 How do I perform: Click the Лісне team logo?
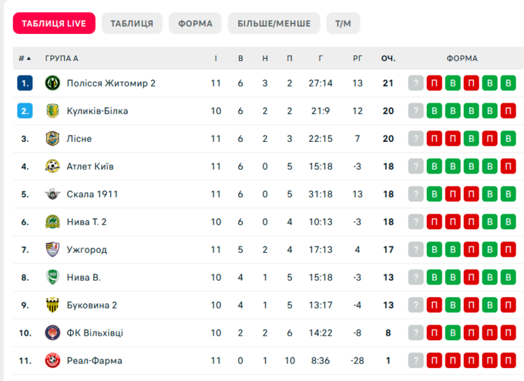tap(52, 139)
